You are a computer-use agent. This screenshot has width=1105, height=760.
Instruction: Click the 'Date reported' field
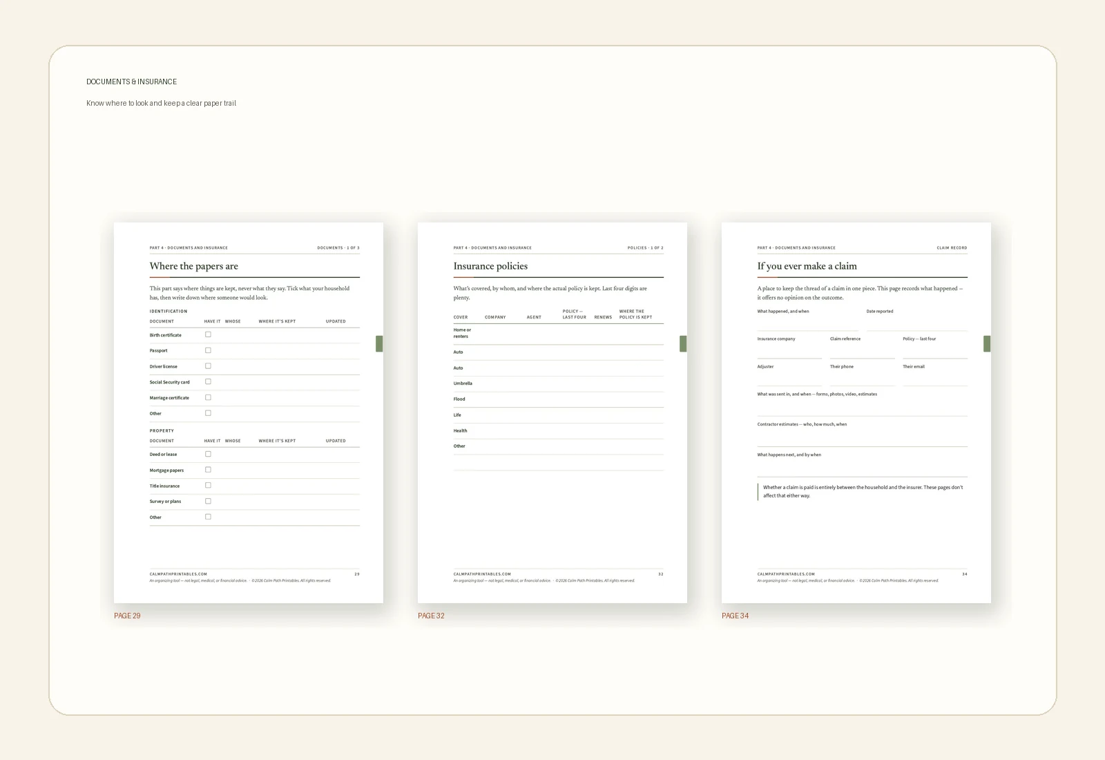click(x=917, y=319)
